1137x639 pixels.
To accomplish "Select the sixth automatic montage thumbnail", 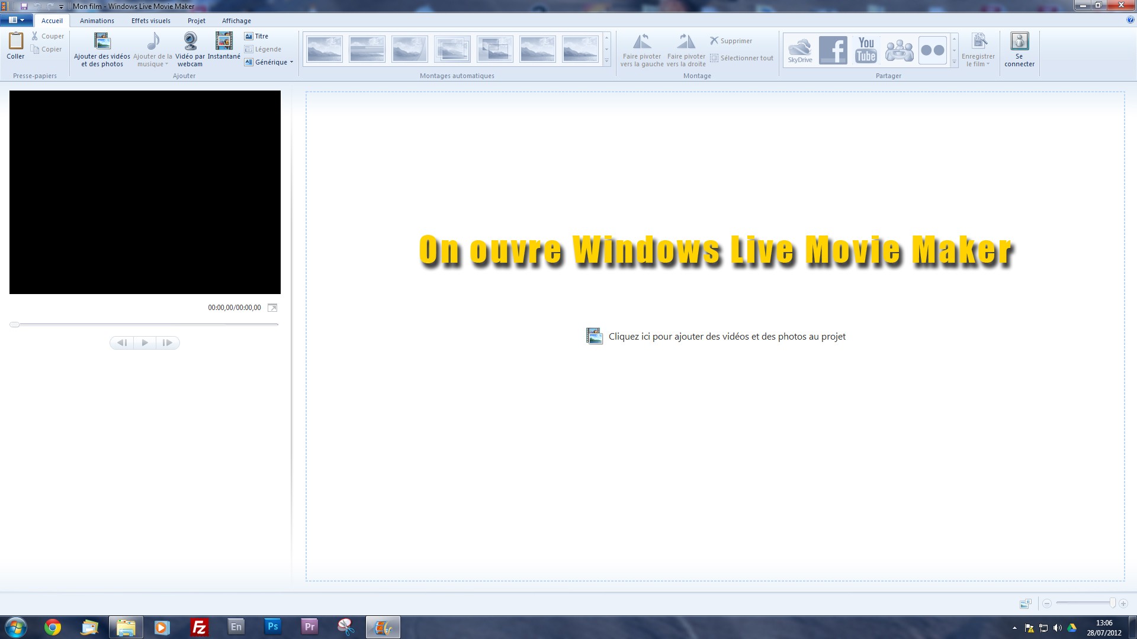I will tap(537, 49).
